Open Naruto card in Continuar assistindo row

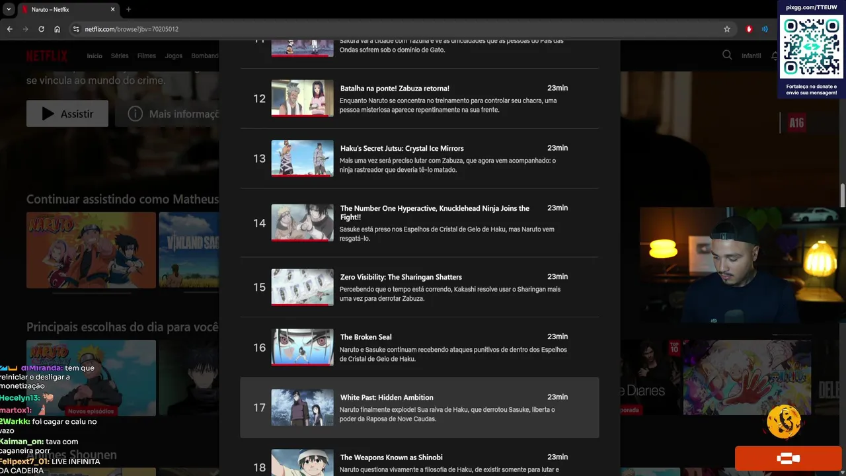click(91, 250)
